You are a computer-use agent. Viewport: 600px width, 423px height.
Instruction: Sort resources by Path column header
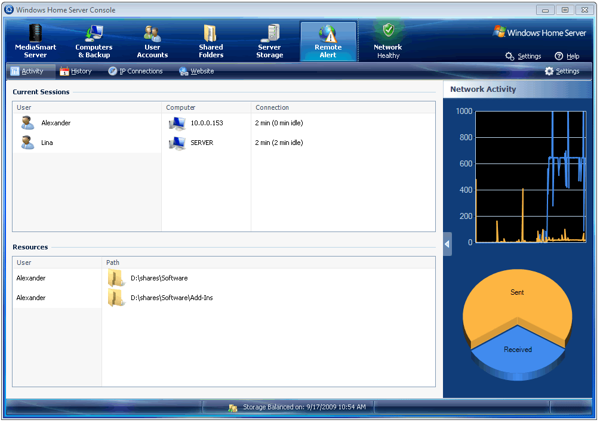click(269, 263)
